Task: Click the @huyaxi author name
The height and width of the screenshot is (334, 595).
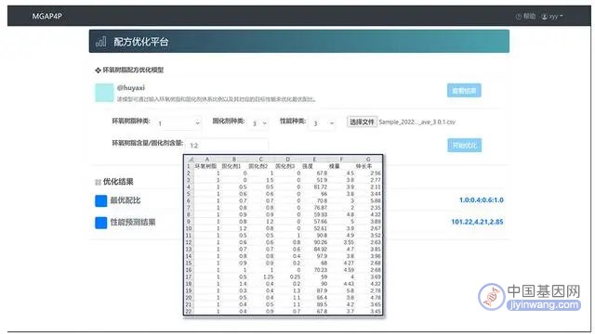Action: (130, 87)
